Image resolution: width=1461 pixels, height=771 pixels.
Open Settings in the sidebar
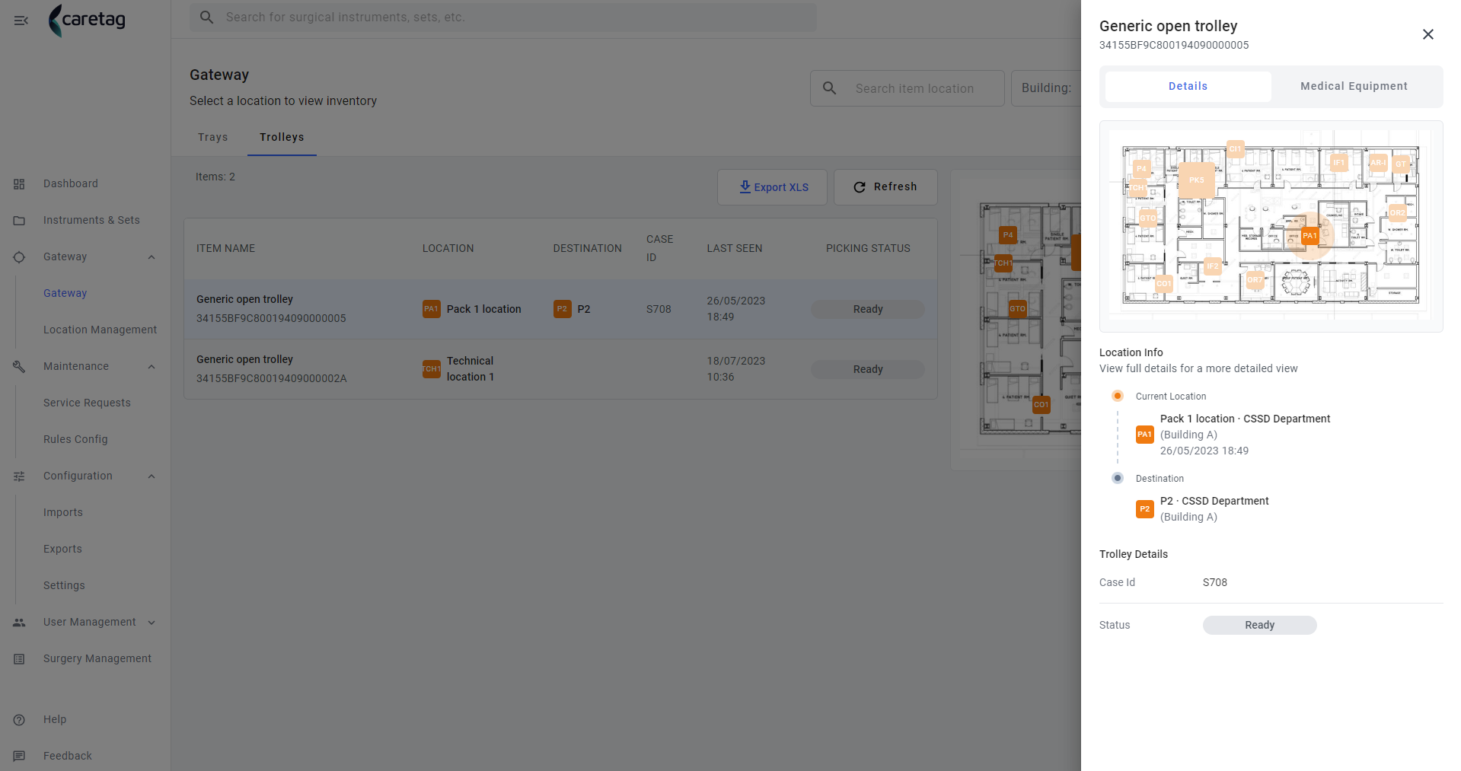pyautogui.click(x=64, y=586)
